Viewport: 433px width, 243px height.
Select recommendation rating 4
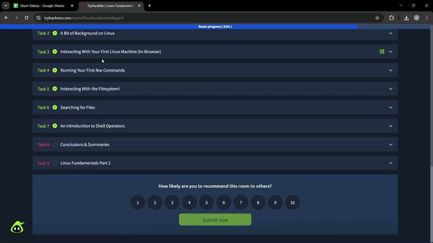click(189, 202)
